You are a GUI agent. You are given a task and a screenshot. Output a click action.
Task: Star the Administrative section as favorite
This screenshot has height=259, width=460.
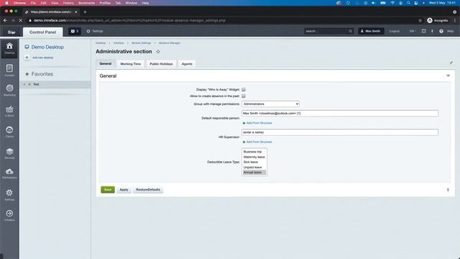[158, 52]
